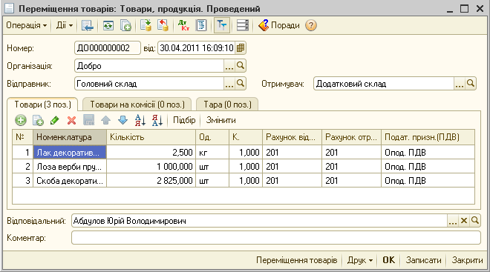Click the кг unit cell
The image size is (490, 272).
coord(212,153)
